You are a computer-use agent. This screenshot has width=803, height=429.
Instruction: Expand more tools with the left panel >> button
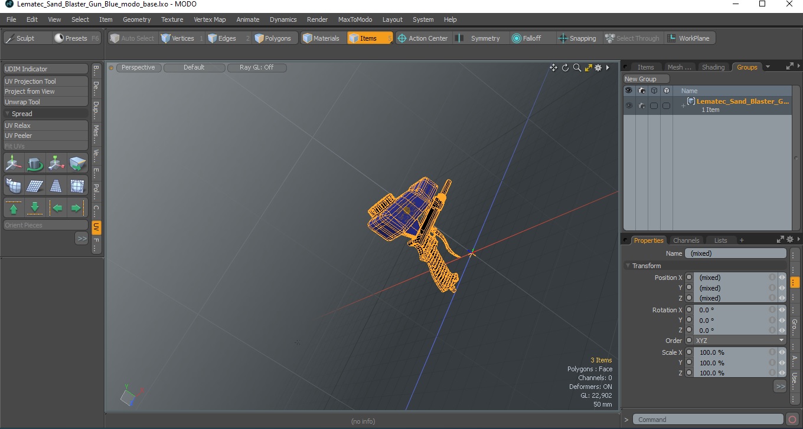[81, 238]
